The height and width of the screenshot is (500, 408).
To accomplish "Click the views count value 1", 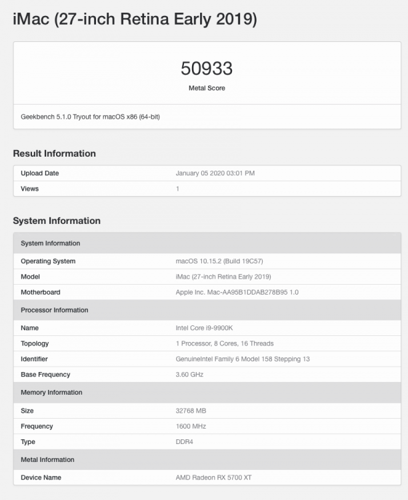I will [177, 189].
